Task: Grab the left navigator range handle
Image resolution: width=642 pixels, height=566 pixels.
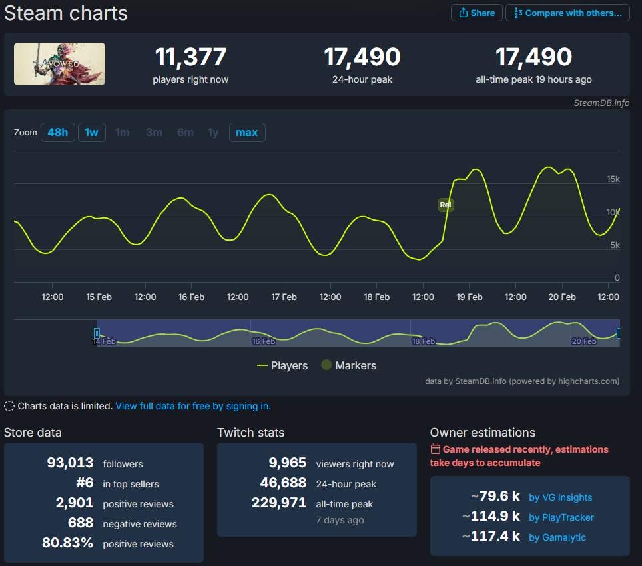Action: (x=97, y=333)
